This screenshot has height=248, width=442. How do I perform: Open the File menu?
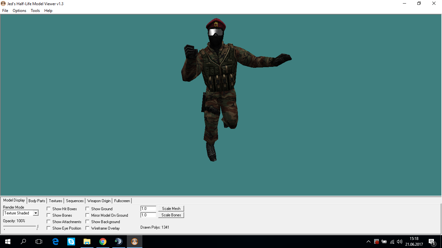pos(5,11)
